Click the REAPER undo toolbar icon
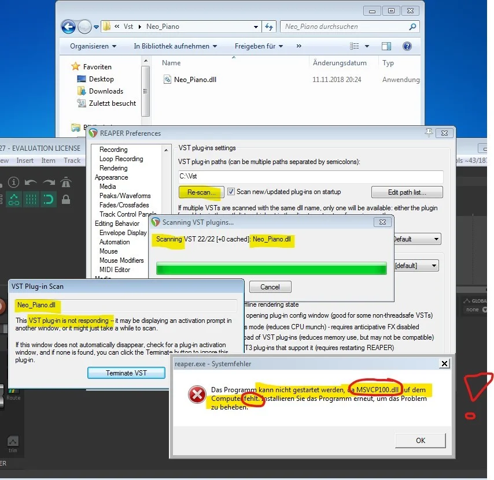This screenshot has height=480, width=494. coord(31,183)
